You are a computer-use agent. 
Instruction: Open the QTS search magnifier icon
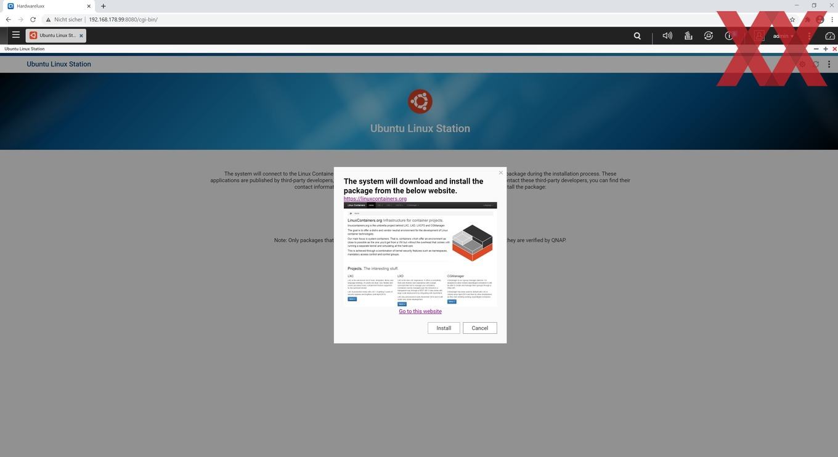[x=637, y=36]
